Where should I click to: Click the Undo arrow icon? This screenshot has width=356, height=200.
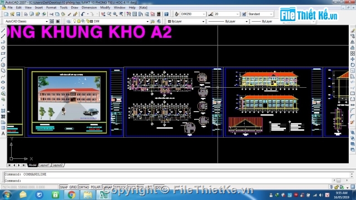(83, 14)
